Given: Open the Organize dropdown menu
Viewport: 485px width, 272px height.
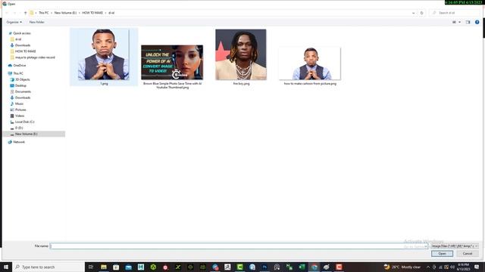Looking at the screenshot, I should tap(14, 22).
